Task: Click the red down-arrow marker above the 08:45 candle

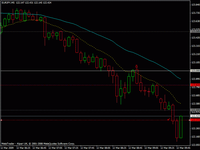Action: [x=137, y=67]
